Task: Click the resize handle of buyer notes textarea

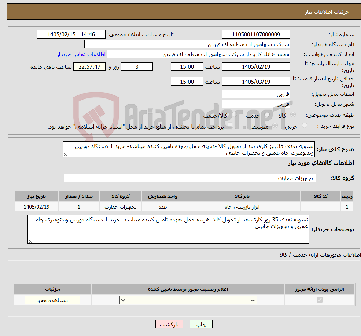Action: pyautogui.click(x=30, y=241)
